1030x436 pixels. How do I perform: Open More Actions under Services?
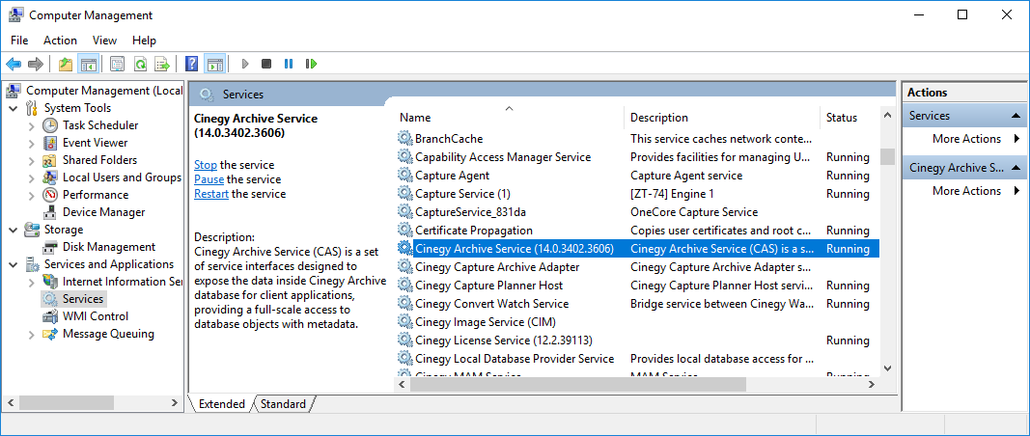coord(966,139)
